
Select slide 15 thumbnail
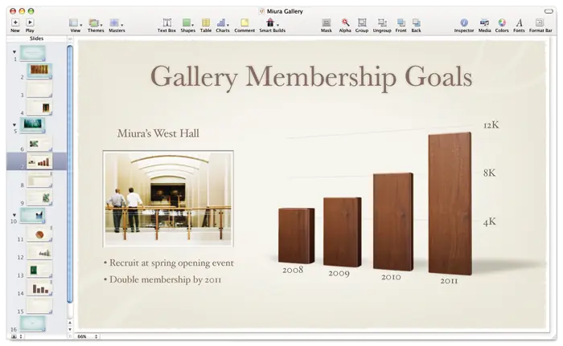pos(39,306)
